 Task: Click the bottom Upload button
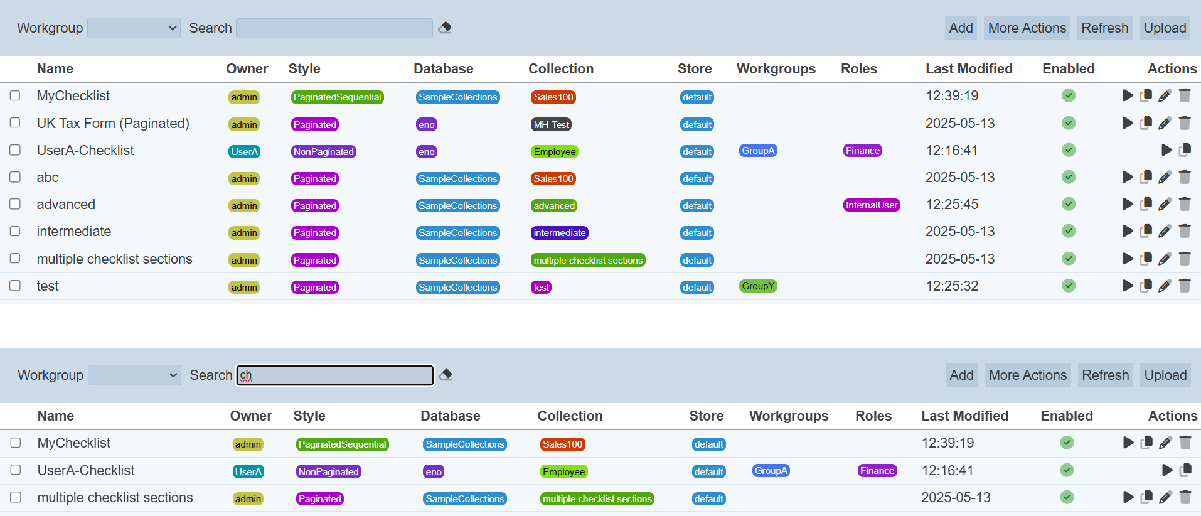click(x=1165, y=375)
